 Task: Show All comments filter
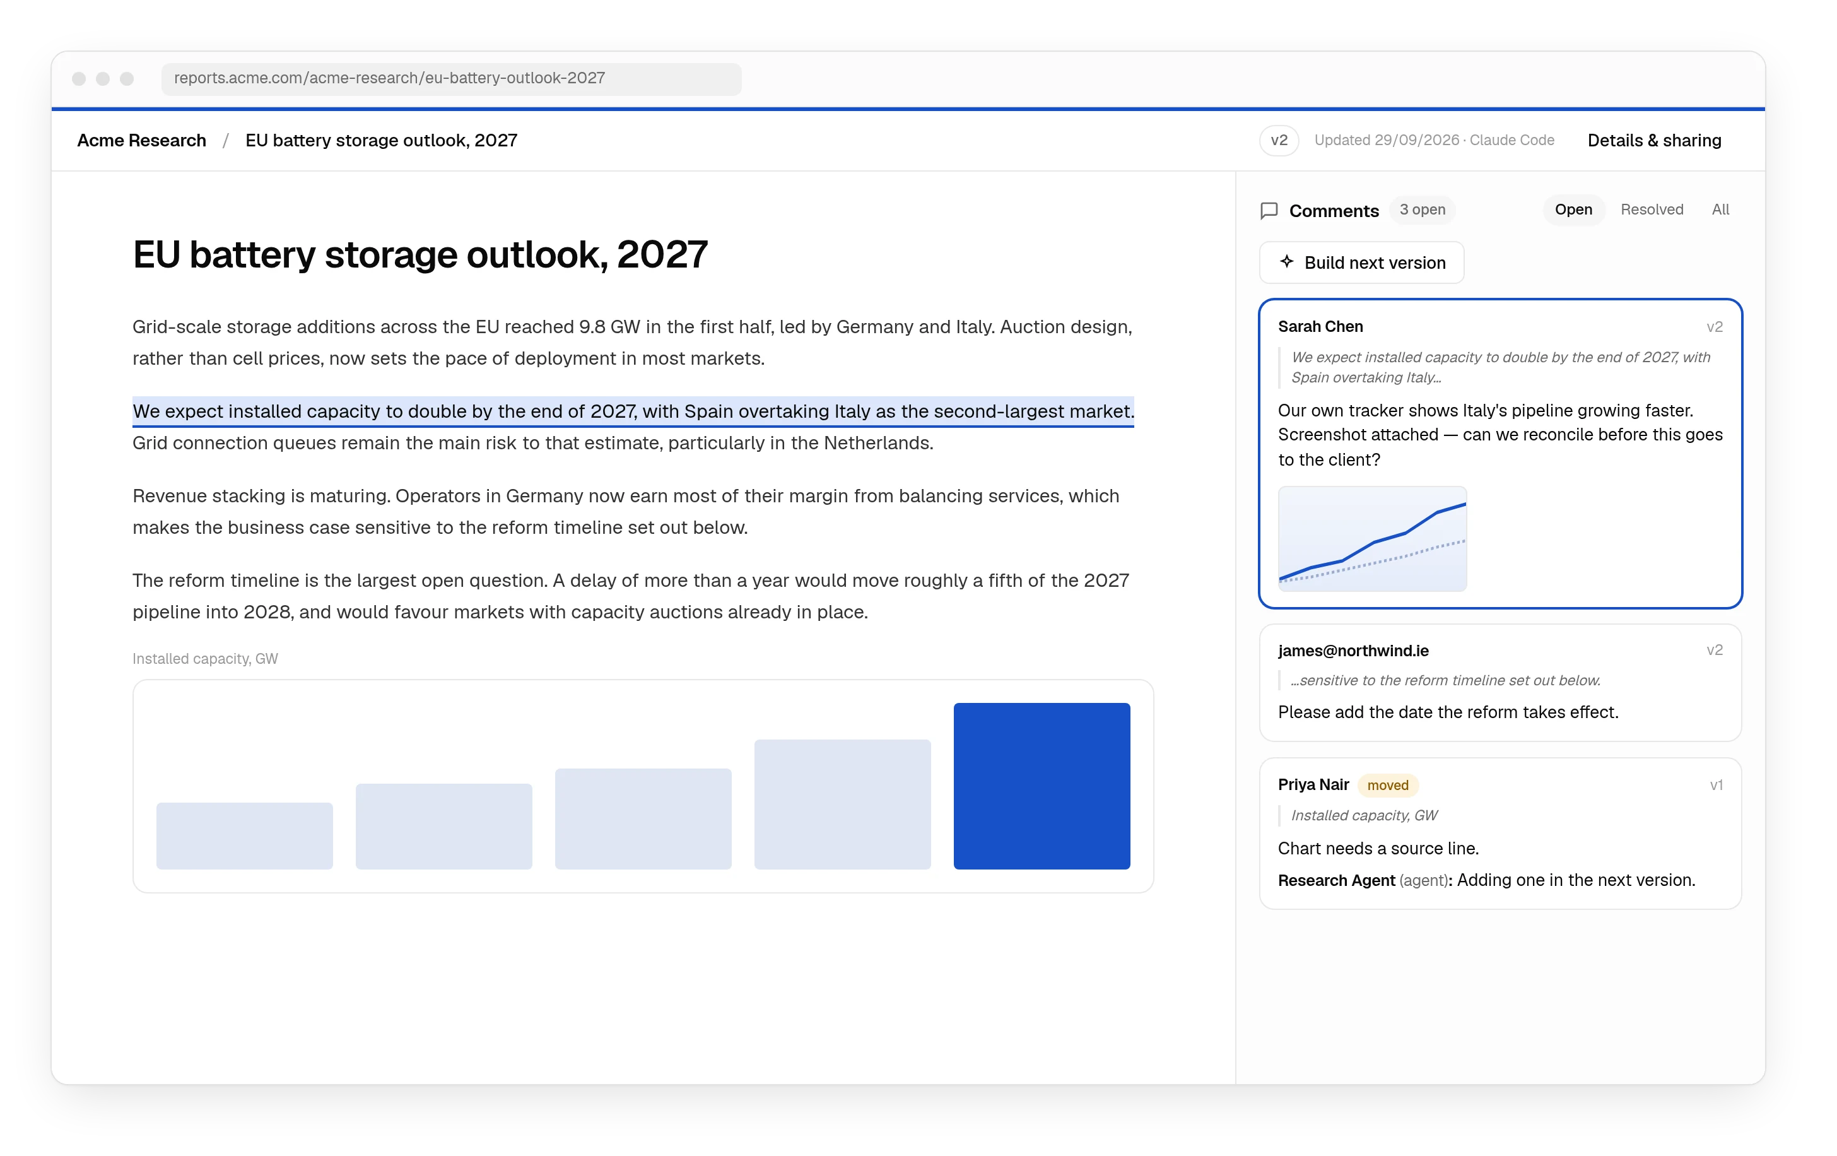[1720, 210]
